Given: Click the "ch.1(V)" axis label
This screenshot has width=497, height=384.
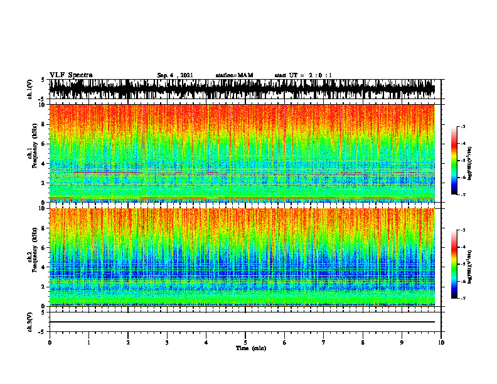Looking at the screenshot, I should [30, 89].
